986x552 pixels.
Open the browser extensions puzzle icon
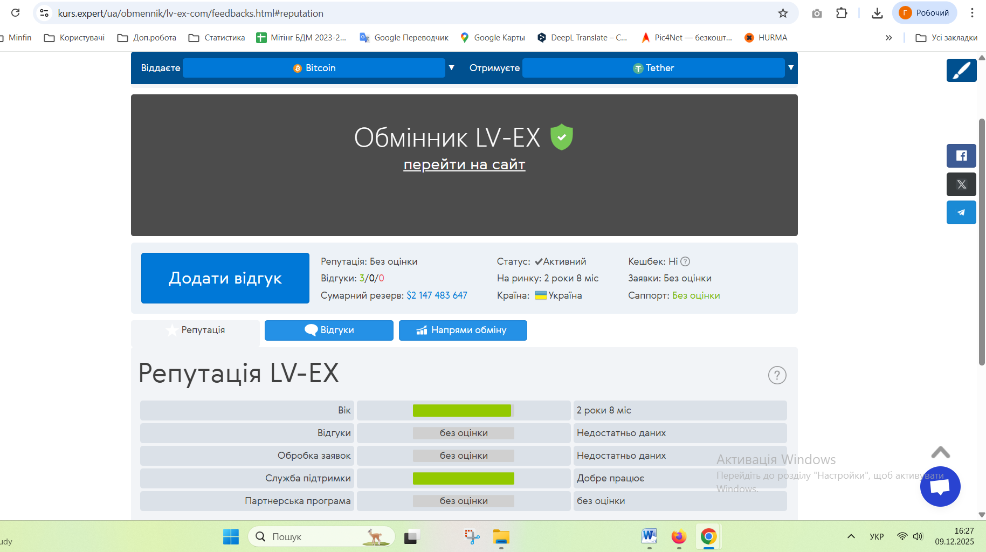[842, 13]
